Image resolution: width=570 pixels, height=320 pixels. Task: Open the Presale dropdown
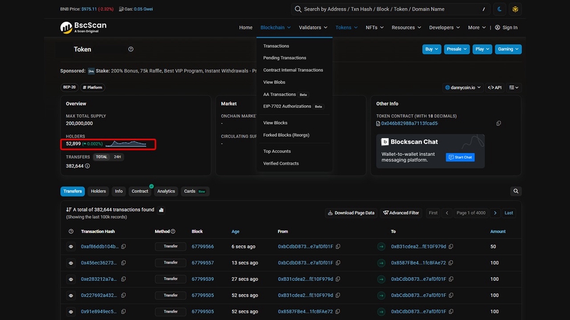point(457,49)
